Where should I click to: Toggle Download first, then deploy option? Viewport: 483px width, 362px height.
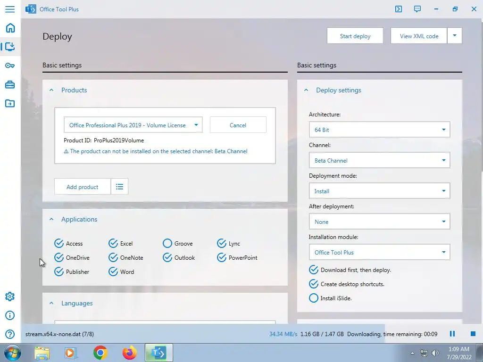pyautogui.click(x=350, y=270)
